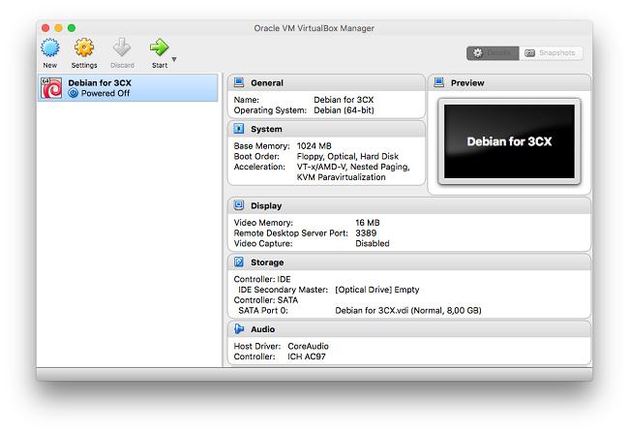Viewport: 629px width, 433px height.
Task: Open the Audio section header
Action: (x=409, y=329)
